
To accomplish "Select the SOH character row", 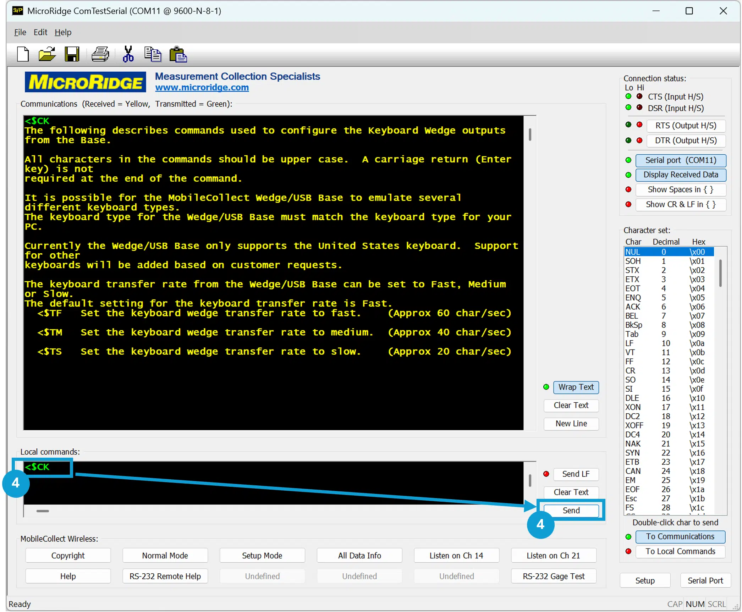I will point(669,261).
